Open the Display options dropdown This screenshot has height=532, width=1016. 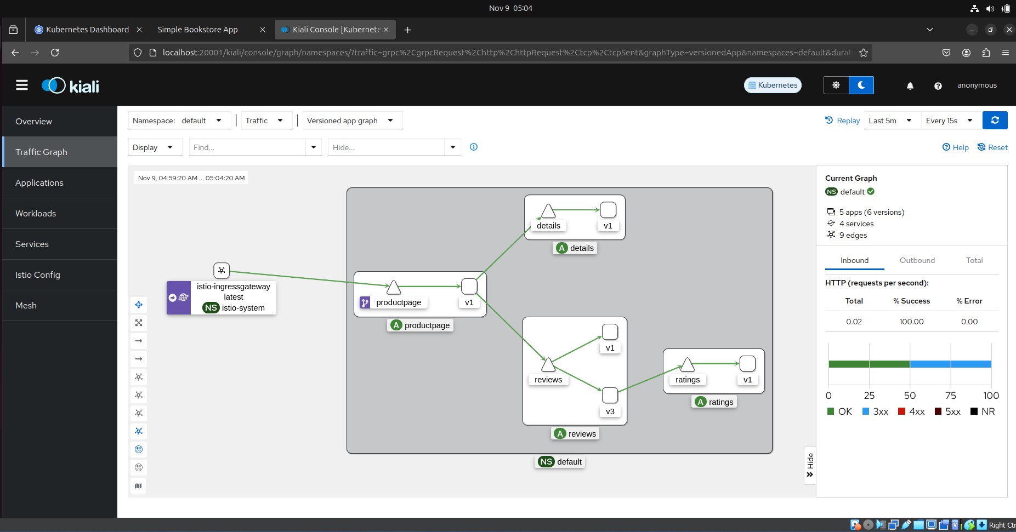pyautogui.click(x=155, y=147)
